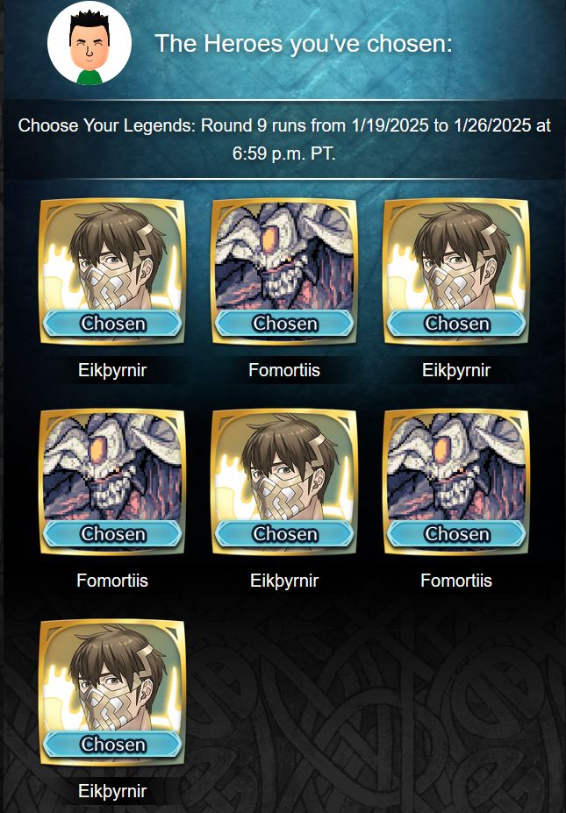The width and height of the screenshot is (566, 813).
Task: Click the Chosen badge on first Fomortiis
Action: (x=284, y=324)
